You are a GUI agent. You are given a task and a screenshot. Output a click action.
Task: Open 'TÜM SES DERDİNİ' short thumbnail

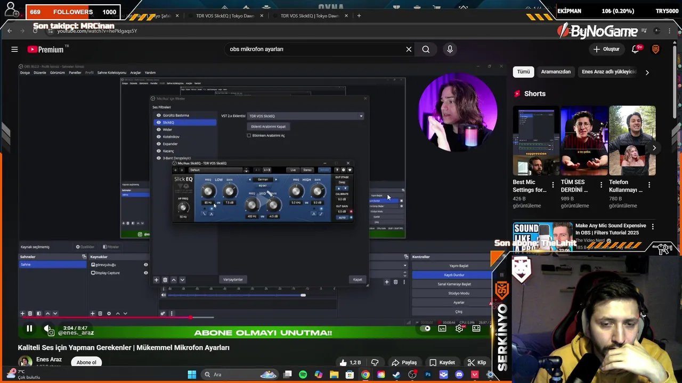(584, 140)
